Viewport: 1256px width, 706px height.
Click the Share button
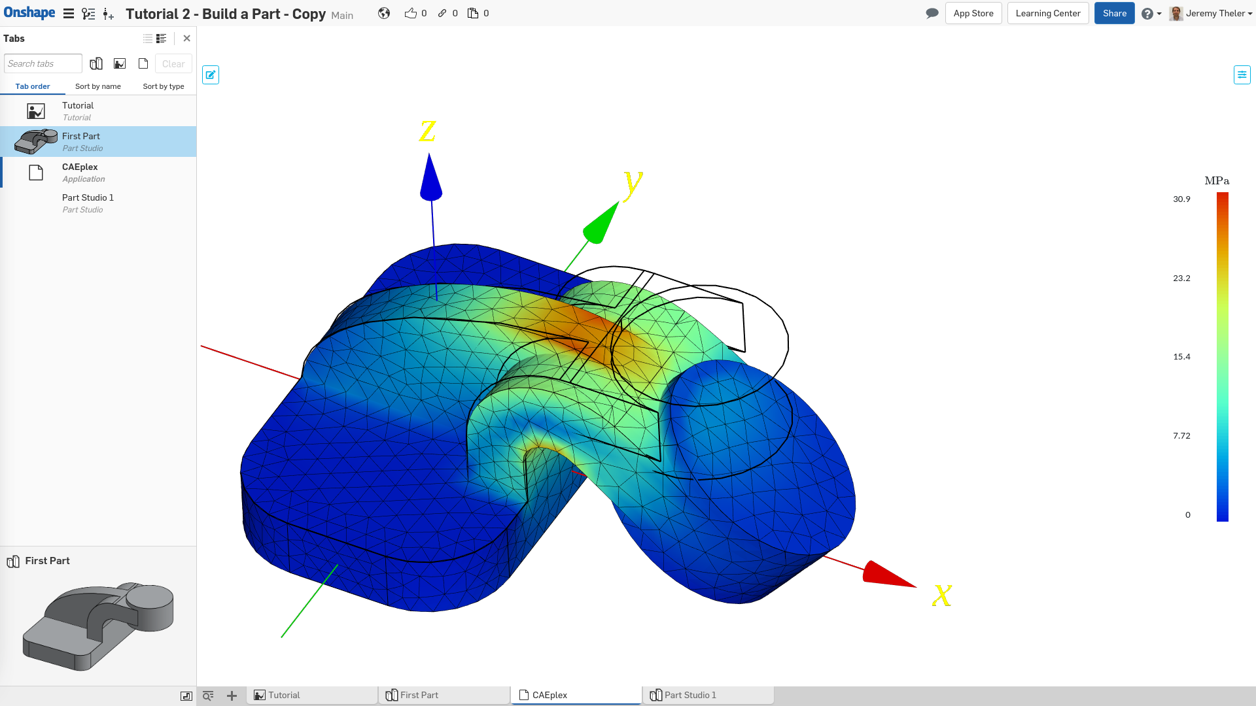(1114, 13)
